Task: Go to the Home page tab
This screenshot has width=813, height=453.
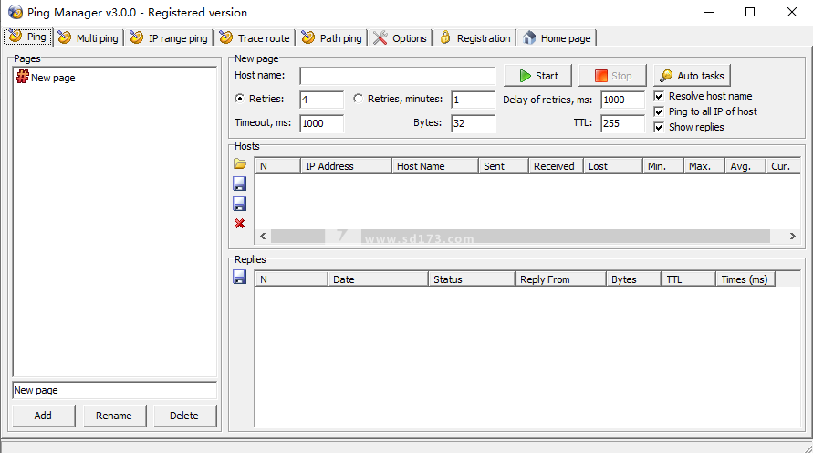Action: tap(557, 38)
